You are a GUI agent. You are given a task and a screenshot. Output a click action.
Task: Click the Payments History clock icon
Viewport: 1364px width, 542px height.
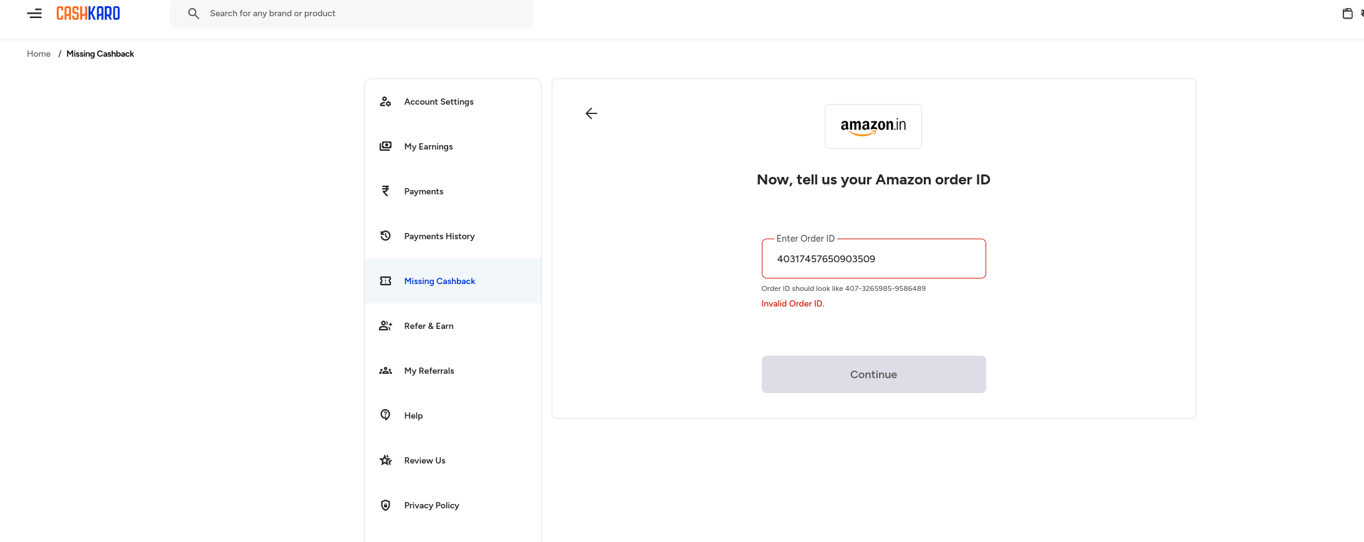(385, 236)
